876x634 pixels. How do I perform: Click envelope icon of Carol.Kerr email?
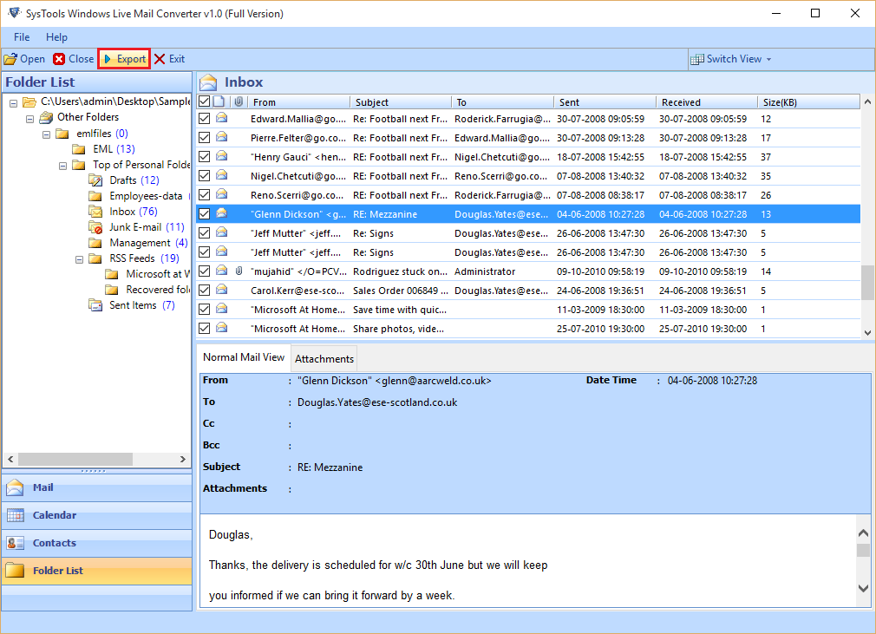tap(222, 290)
